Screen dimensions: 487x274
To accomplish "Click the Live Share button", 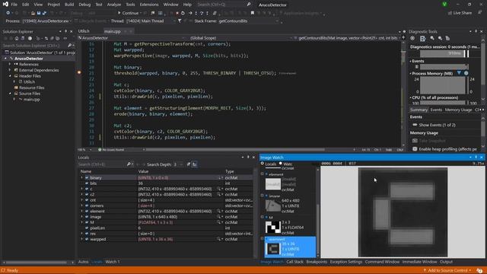I will pyautogui.click(x=460, y=13).
